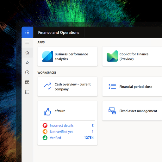Click the orange Not verified yet icon
The image size is (162, 162).
coord(45,132)
